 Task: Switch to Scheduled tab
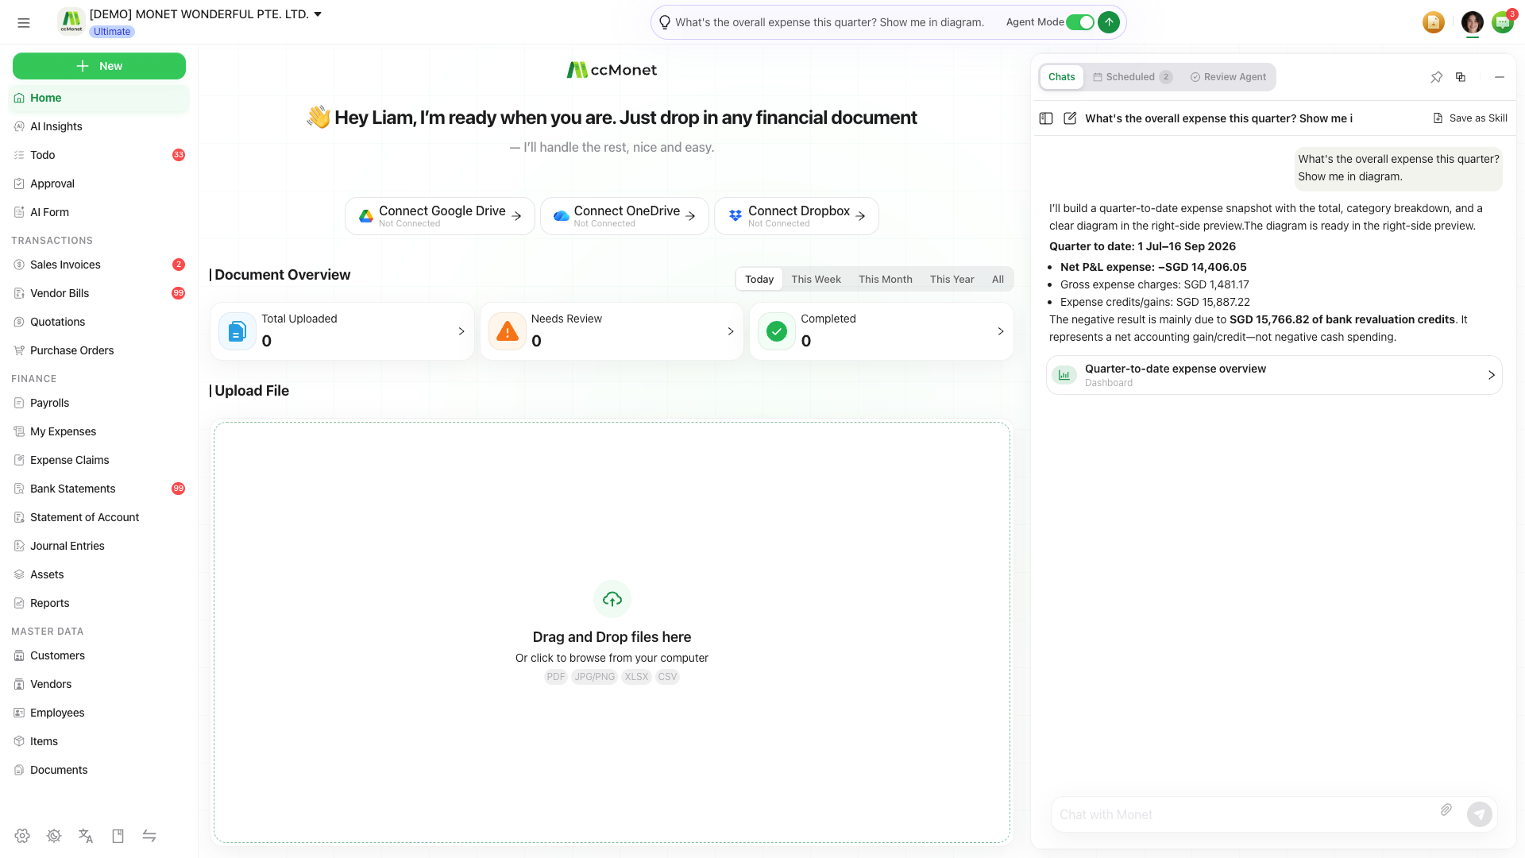coord(1133,77)
